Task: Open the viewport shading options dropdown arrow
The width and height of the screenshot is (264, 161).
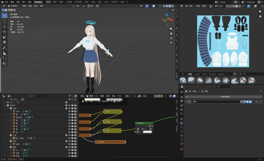Action: point(176,6)
